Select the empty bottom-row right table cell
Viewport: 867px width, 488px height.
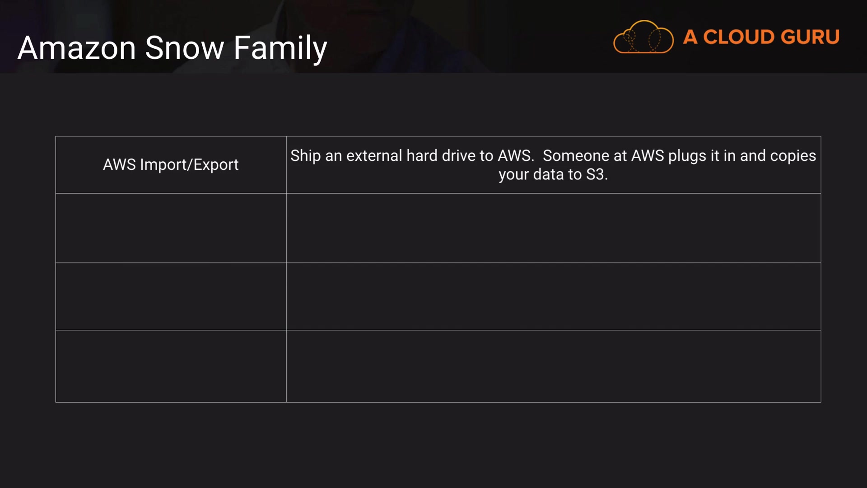(x=553, y=366)
